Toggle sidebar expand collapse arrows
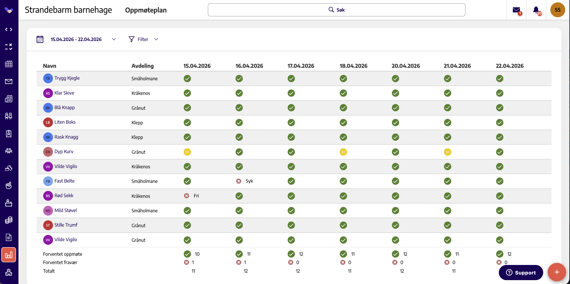Screen dimensions: 570x284 (9, 29)
